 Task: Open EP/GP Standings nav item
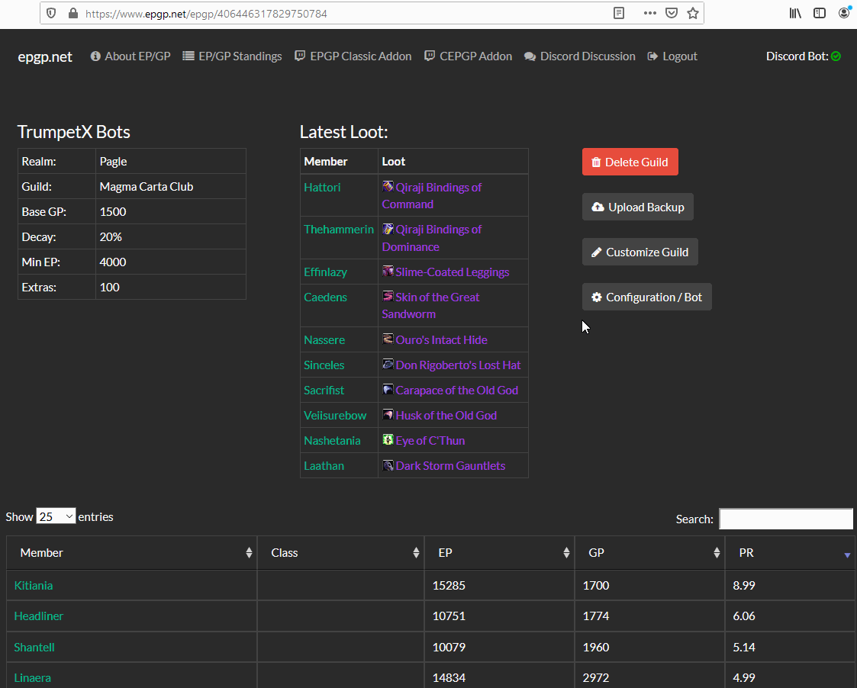(x=232, y=56)
